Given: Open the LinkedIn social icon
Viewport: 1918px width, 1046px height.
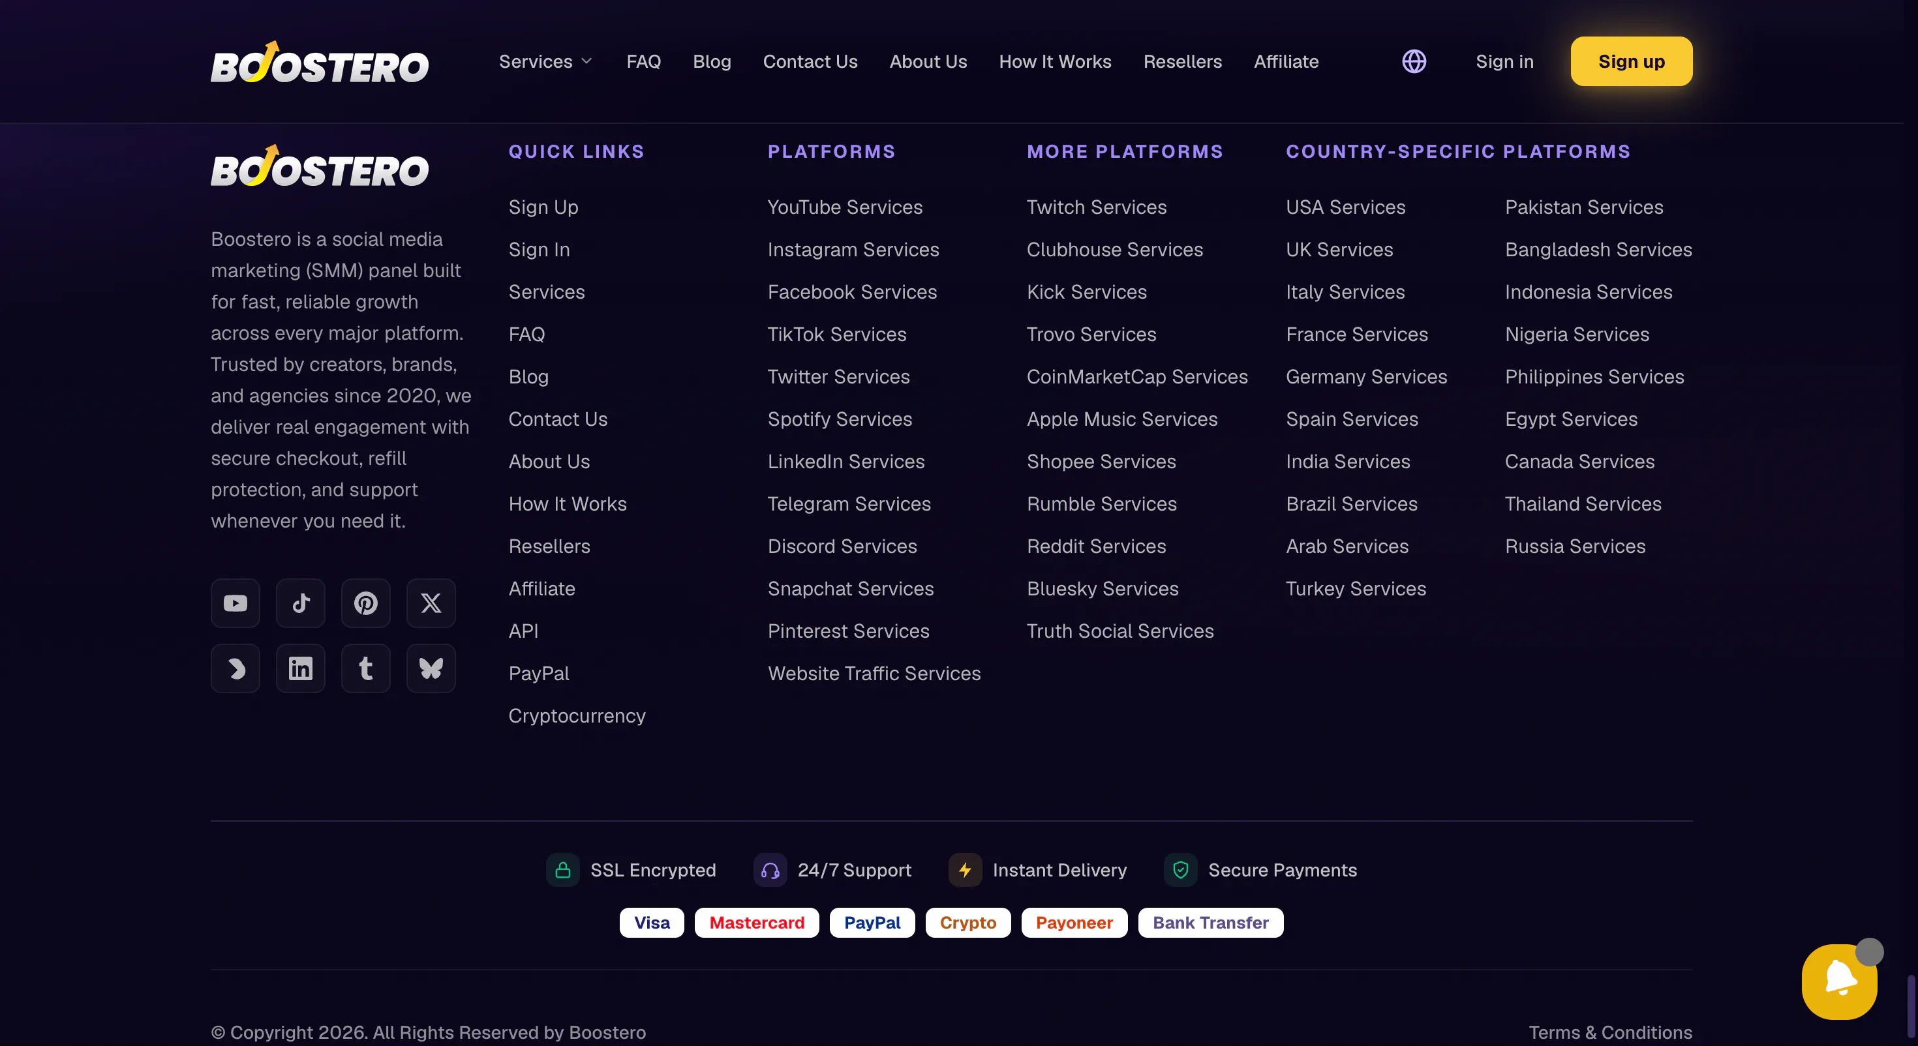Looking at the screenshot, I should click(300, 668).
